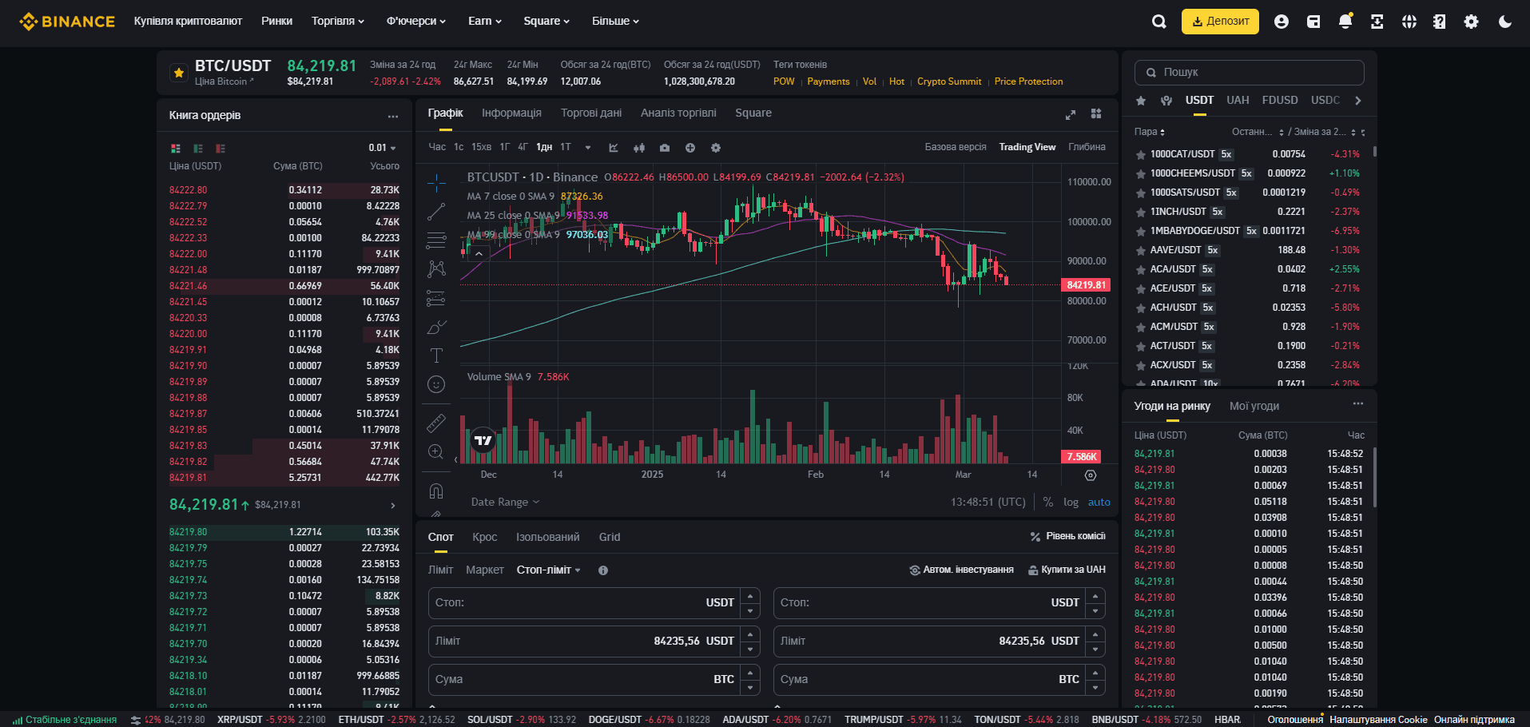Show order book with both sides

[x=176, y=148]
